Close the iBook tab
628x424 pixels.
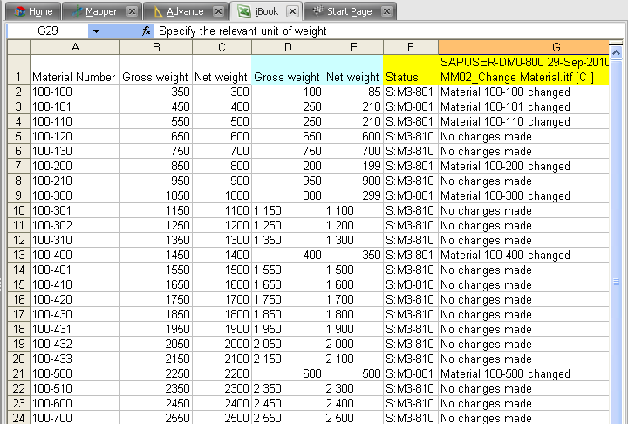tap(293, 11)
